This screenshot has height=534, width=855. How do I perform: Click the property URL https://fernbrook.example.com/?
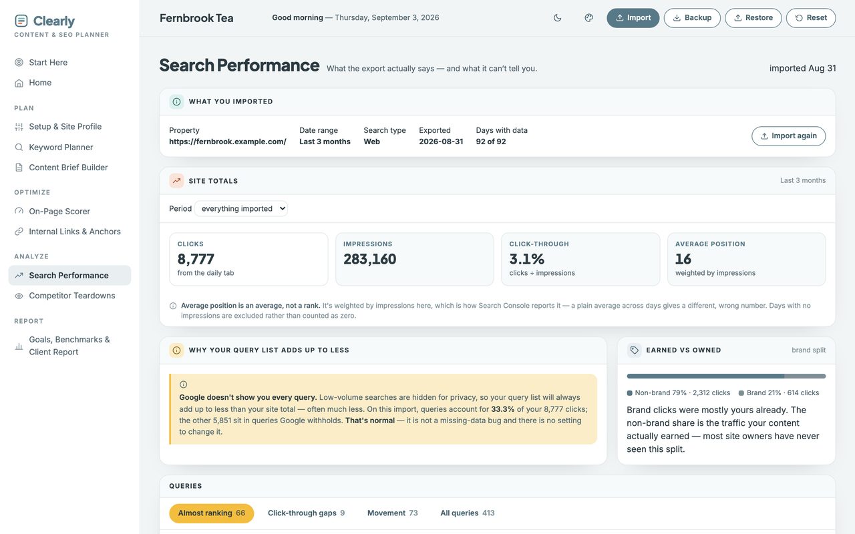coord(228,142)
